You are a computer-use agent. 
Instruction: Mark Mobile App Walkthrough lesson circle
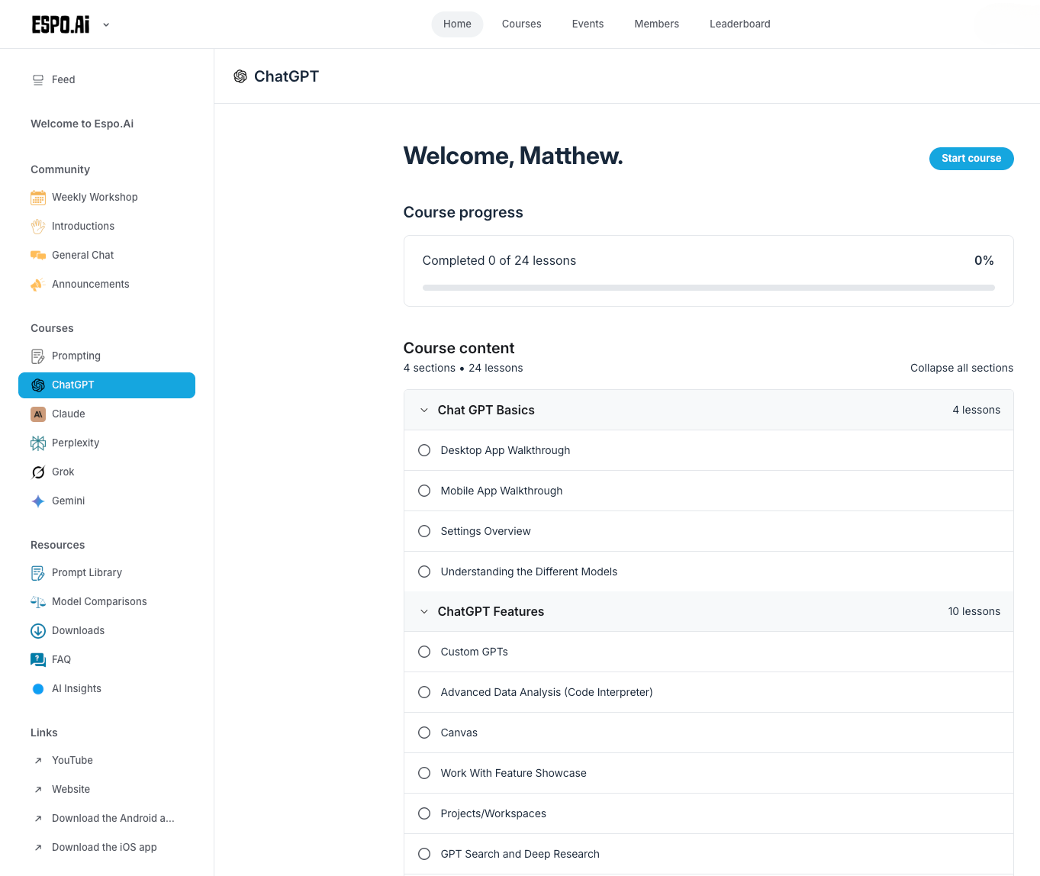click(424, 491)
